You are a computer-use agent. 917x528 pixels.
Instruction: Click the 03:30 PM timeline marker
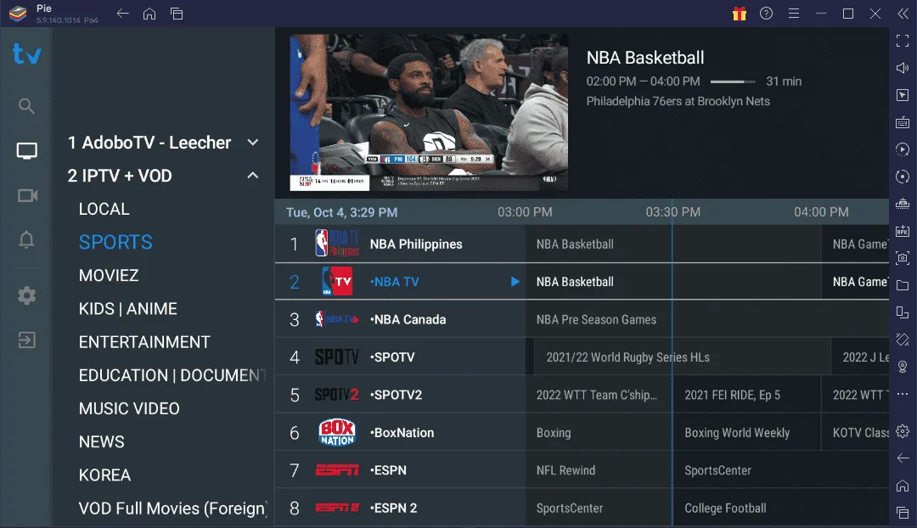point(672,211)
